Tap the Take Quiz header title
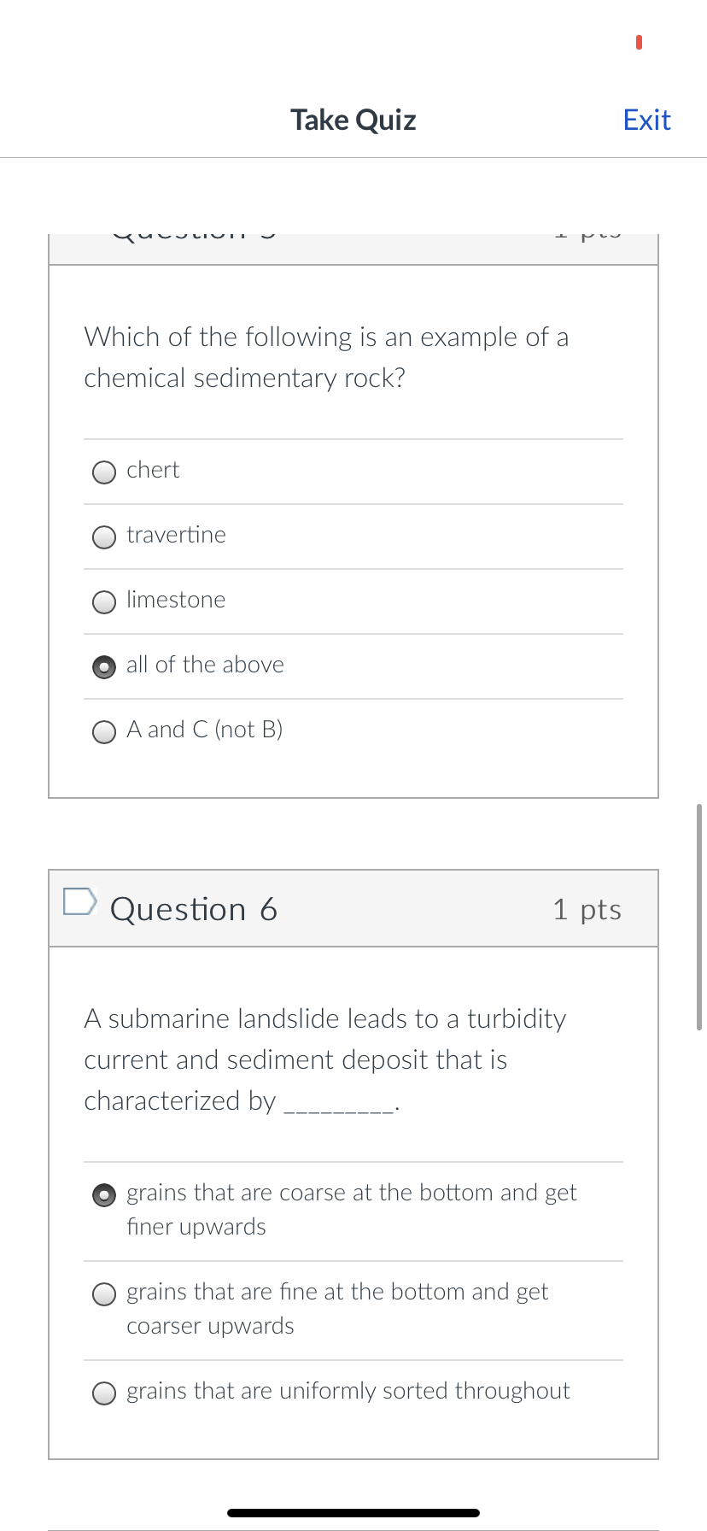 click(353, 120)
